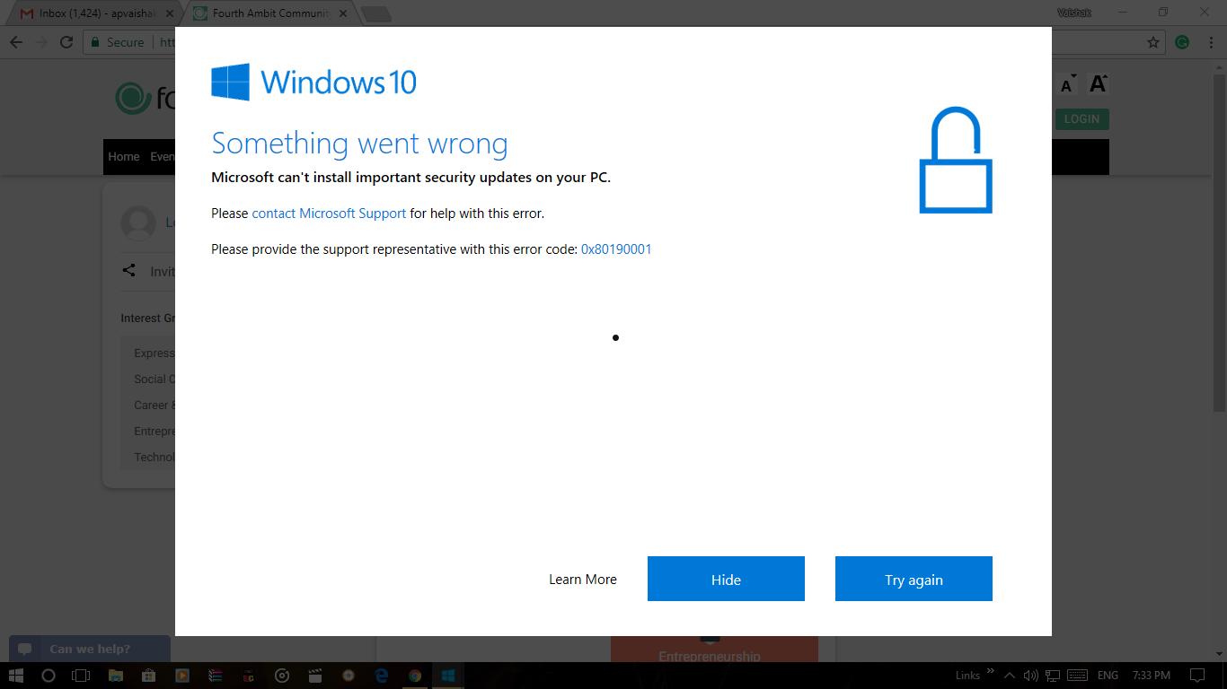Click the share icon beside Invite

click(128, 270)
